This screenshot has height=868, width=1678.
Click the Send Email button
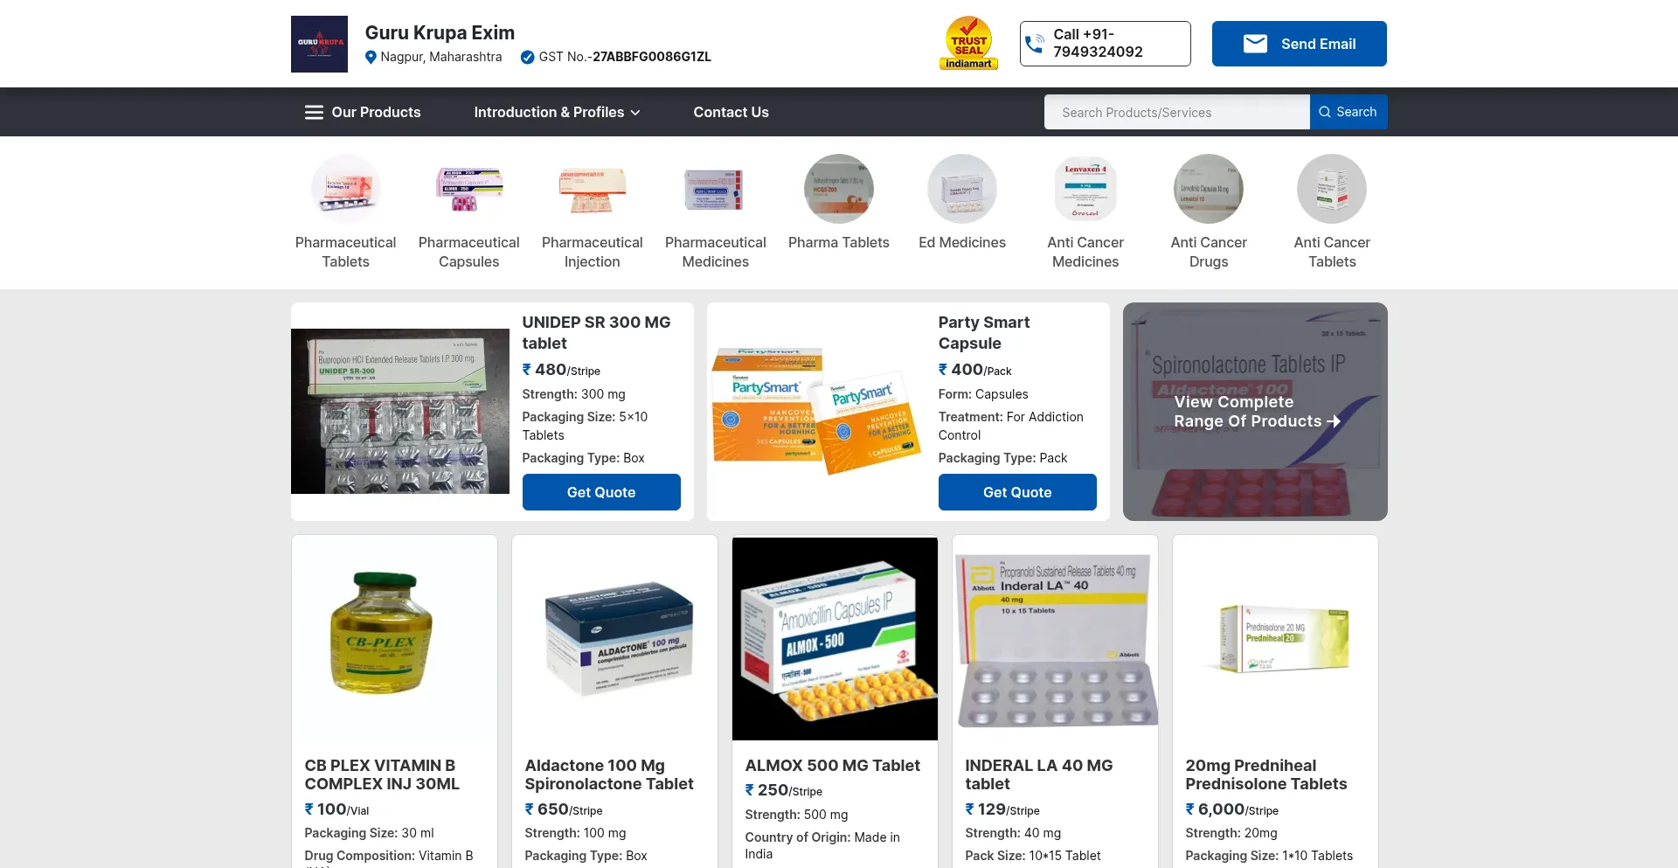click(x=1299, y=44)
